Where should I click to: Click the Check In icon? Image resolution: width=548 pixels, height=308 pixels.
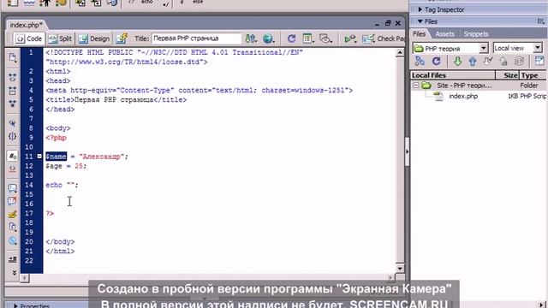503,62
